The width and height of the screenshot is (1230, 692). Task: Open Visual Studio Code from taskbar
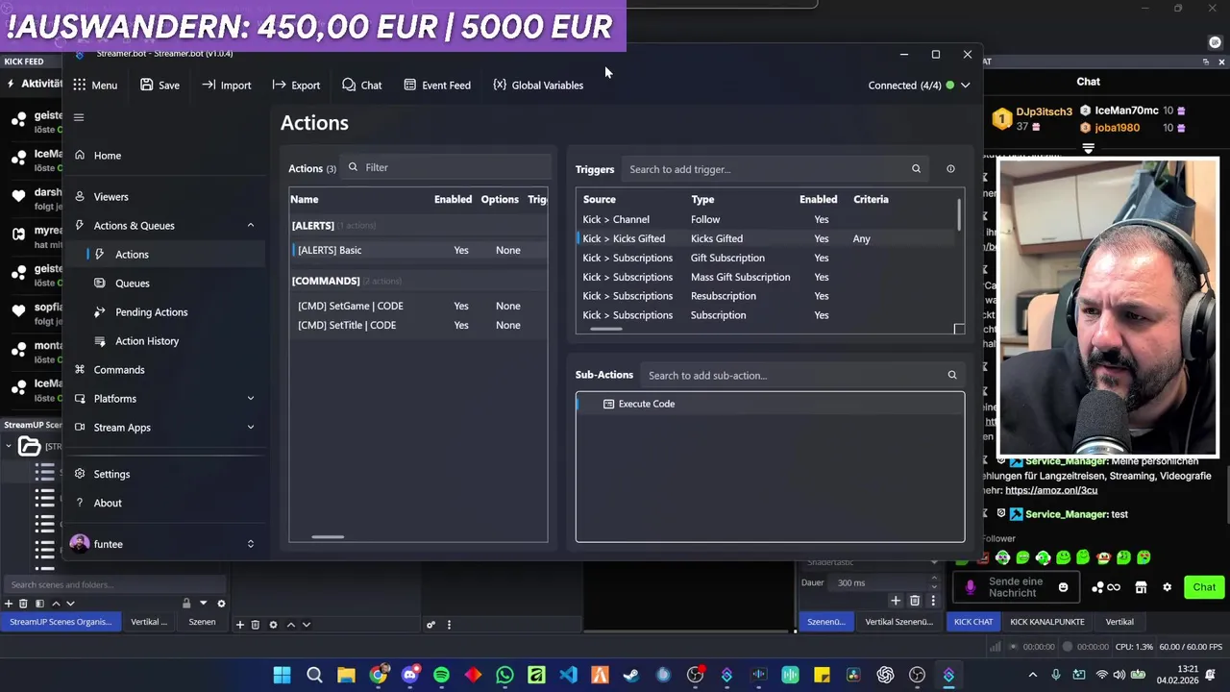[x=568, y=675]
